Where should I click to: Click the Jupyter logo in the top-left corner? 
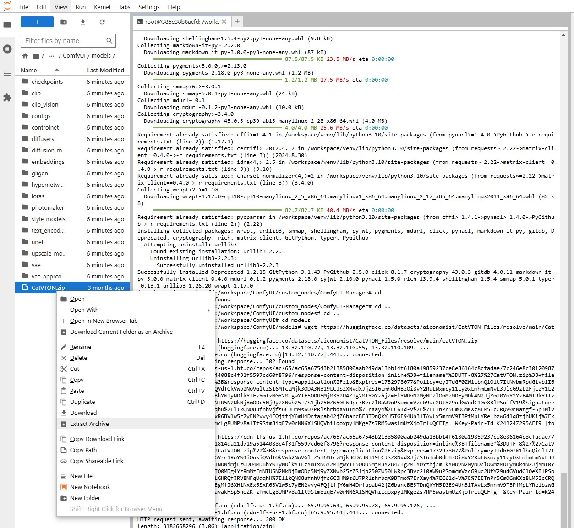pyautogui.click(x=7, y=6)
